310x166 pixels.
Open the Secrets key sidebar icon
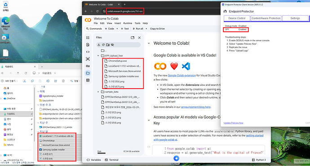(88, 66)
